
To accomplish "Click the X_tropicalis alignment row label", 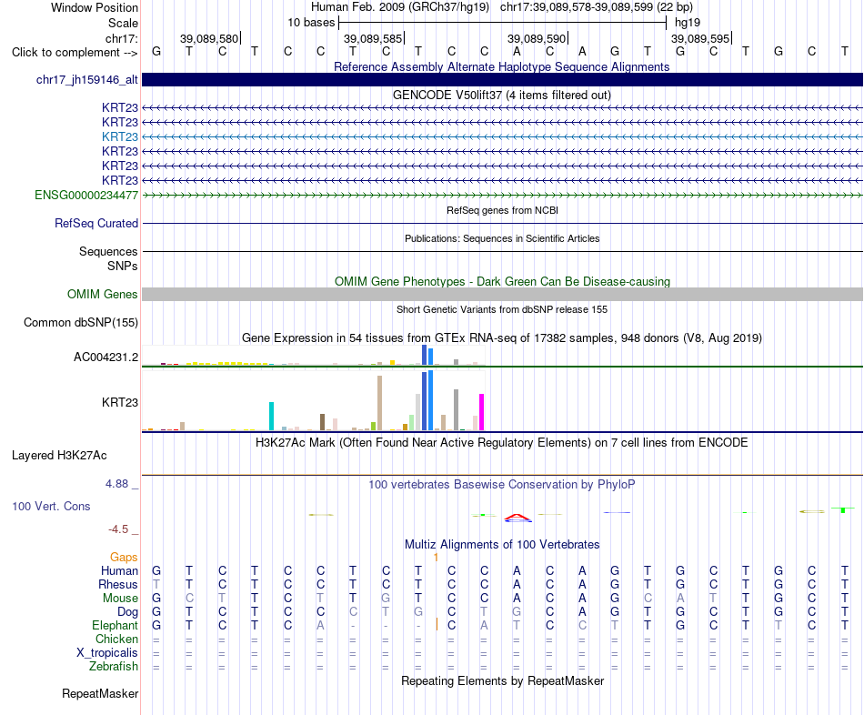I will click(x=107, y=653).
